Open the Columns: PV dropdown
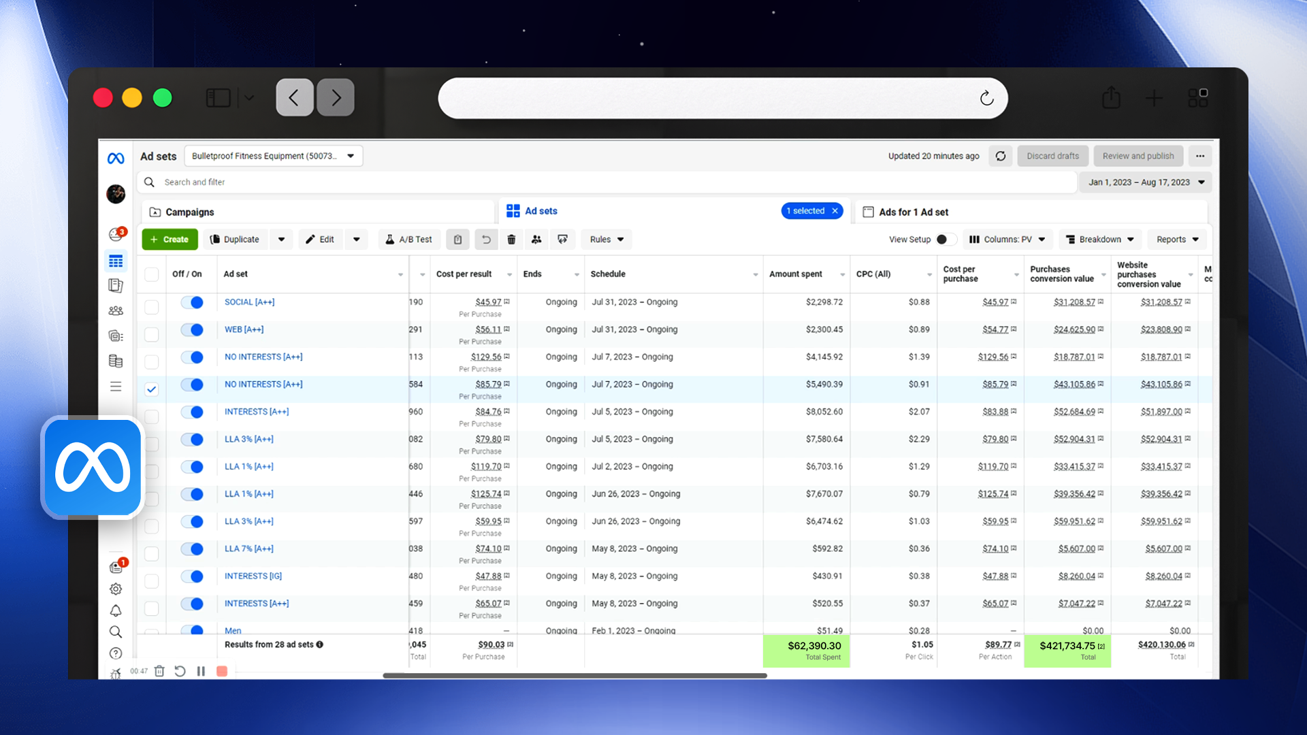 (x=1007, y=240)
